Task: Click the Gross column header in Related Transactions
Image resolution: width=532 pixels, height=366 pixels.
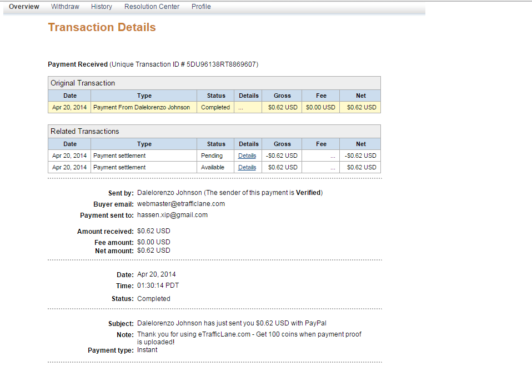Action: [x=282, y=144]
